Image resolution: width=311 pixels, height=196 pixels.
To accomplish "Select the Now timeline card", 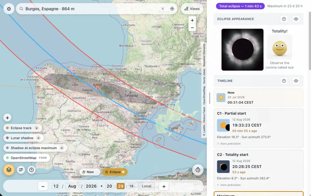I will point(258,98).
